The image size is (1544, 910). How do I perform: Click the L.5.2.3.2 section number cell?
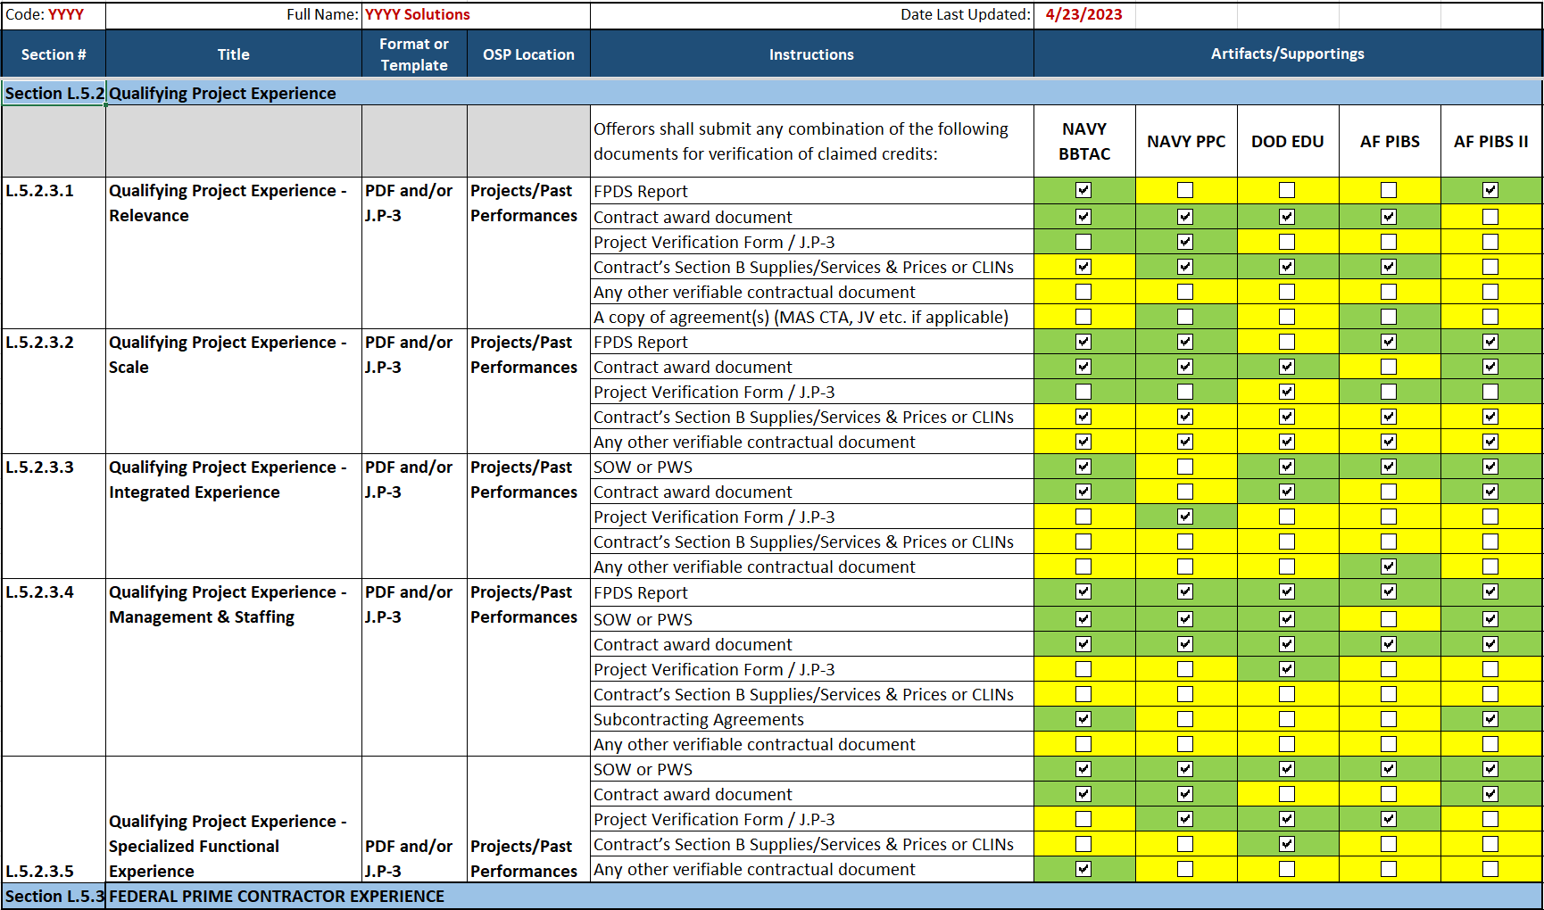(54, 391)
